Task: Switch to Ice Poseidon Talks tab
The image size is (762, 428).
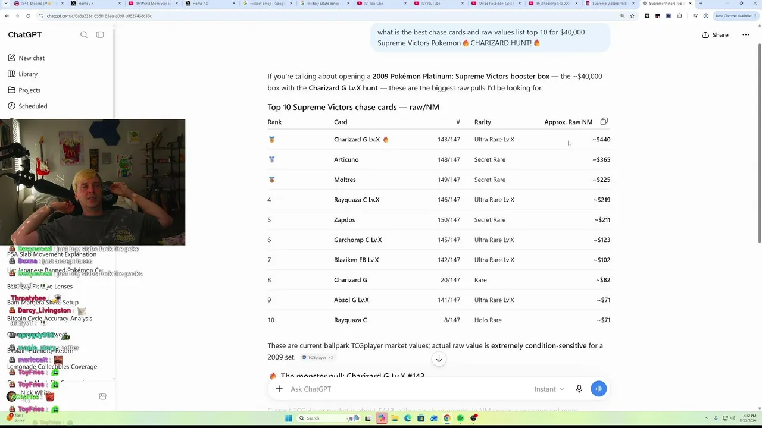Action: coord(495,4)
